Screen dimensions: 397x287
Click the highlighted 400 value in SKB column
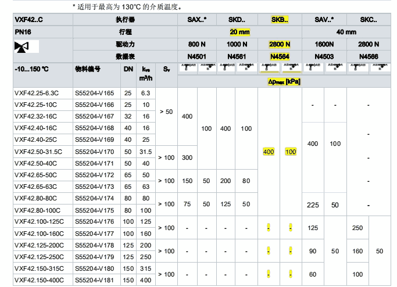[268, 152]
